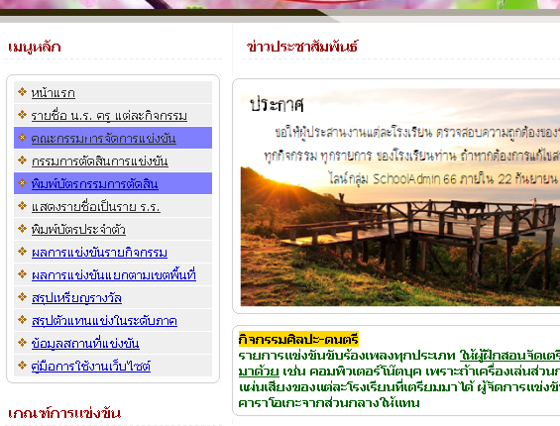Click the bullet icon beside ข้อมูลสถานที่แข่งขัน
Screen dimensions: 560x426
(x=22, y=343)
